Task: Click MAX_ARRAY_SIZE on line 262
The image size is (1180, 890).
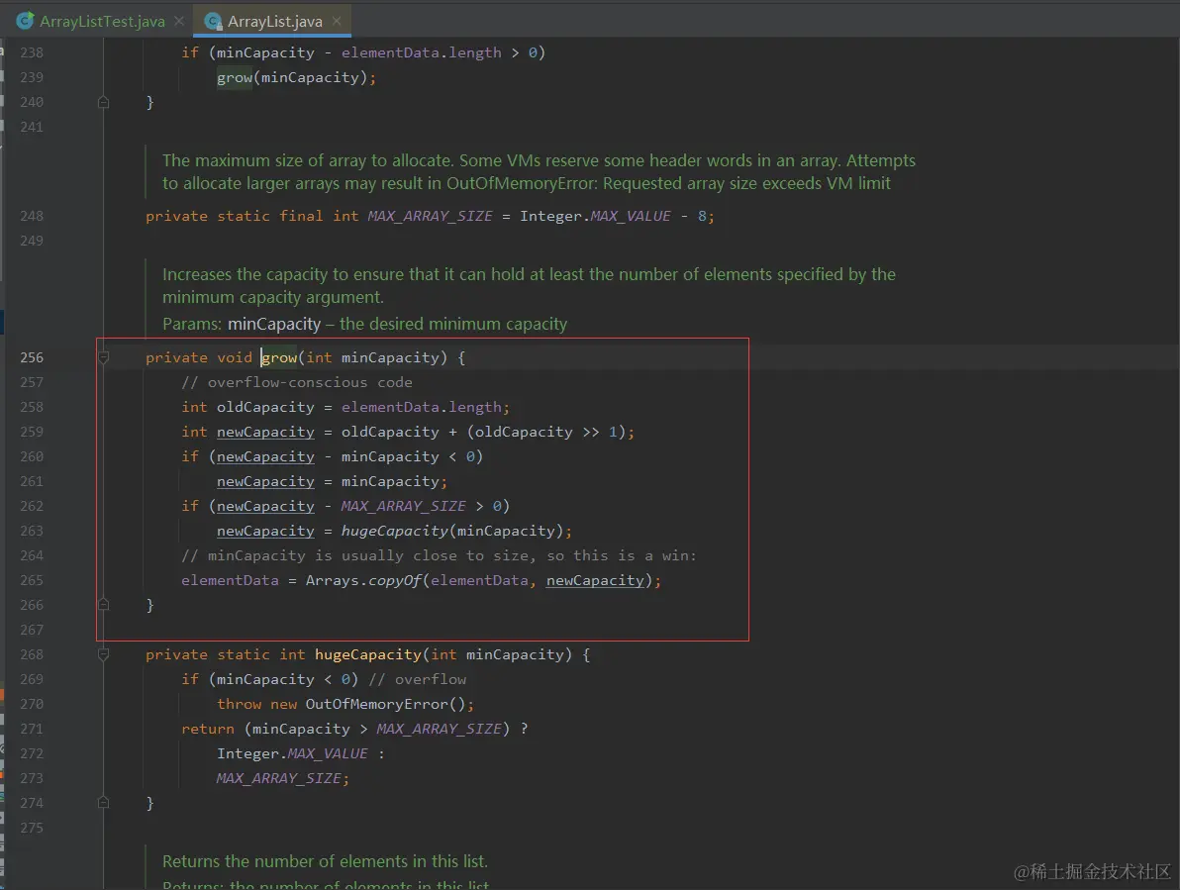Action: [x=403, y=506]
